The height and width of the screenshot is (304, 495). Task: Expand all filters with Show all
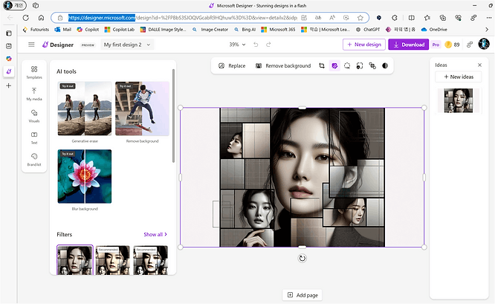155,234
